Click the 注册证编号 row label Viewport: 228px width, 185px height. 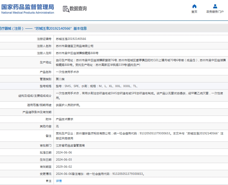pos(44,39)
